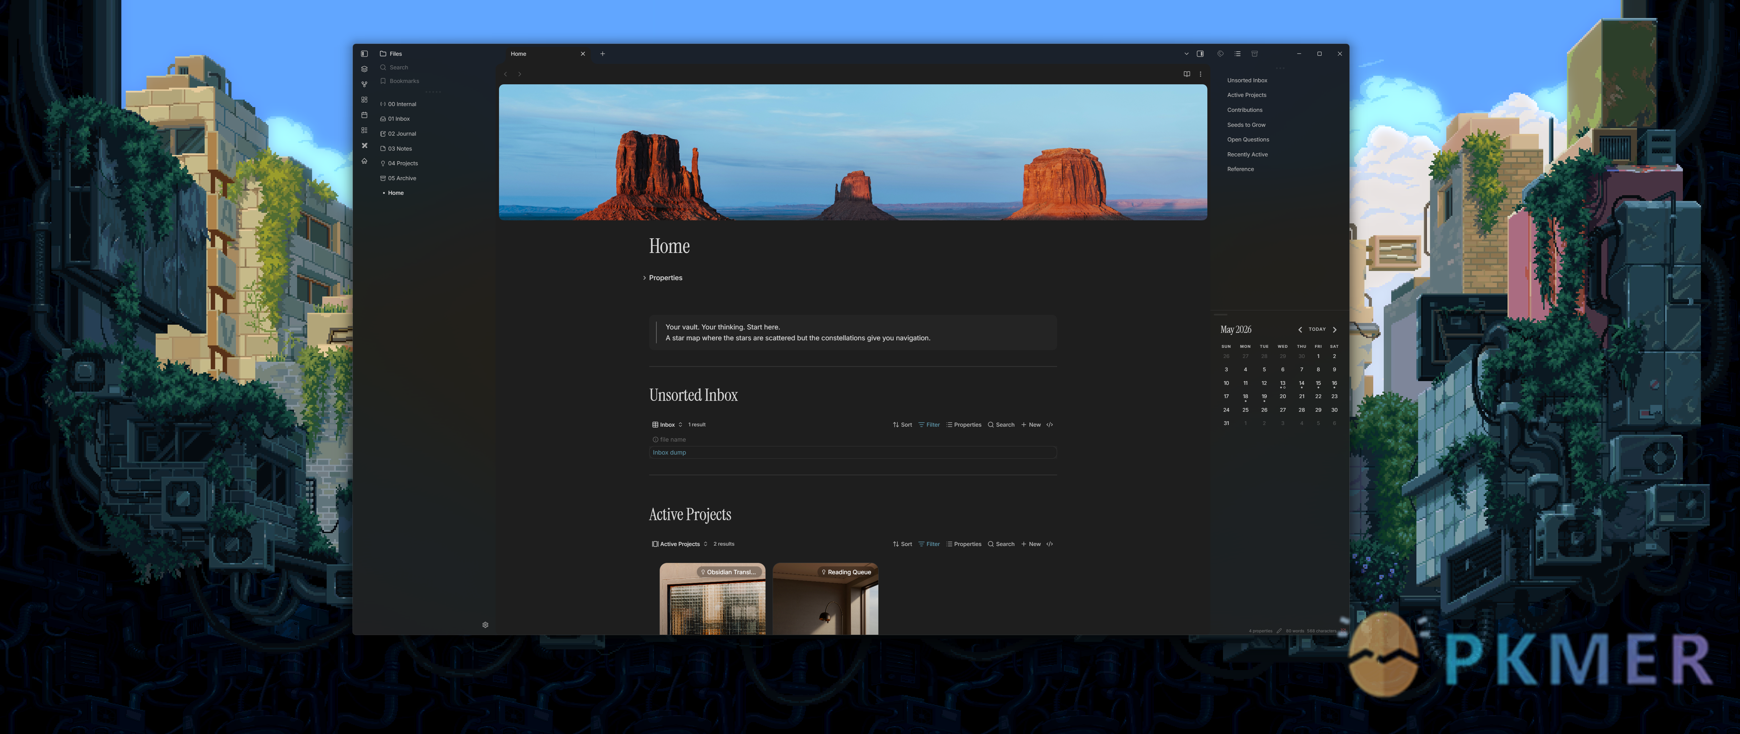Open the Inbox view selector dropdown
1740x734 pixels.
coord(667,425)
